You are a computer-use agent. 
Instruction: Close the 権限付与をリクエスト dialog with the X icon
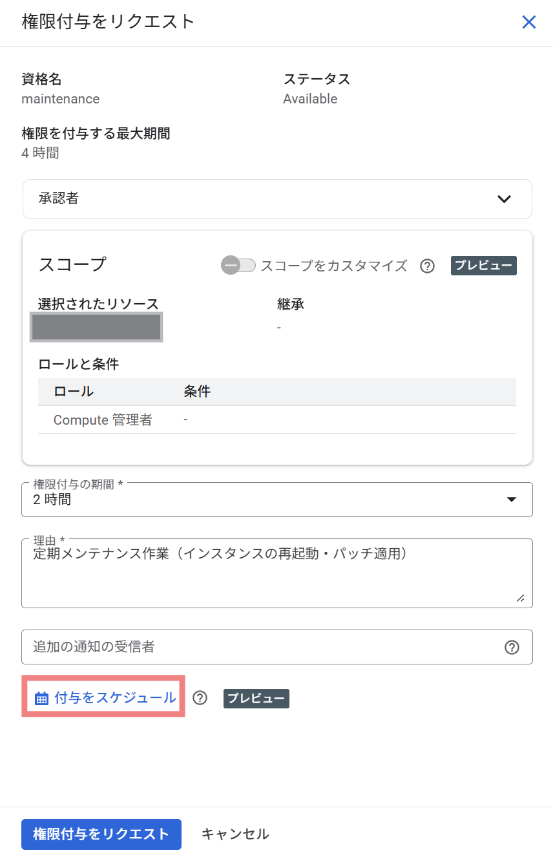coord(529,21)
